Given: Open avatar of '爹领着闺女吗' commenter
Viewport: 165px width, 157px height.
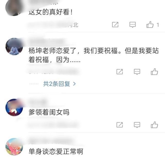Looking at the screenshot, I should point(14,107).
